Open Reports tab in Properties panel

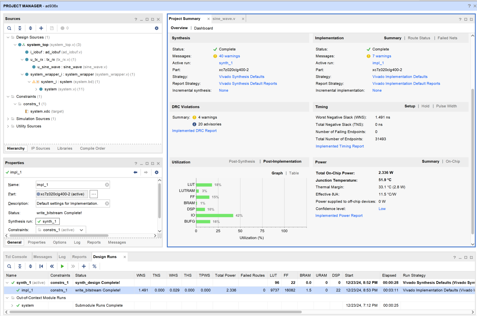point(94,242)
